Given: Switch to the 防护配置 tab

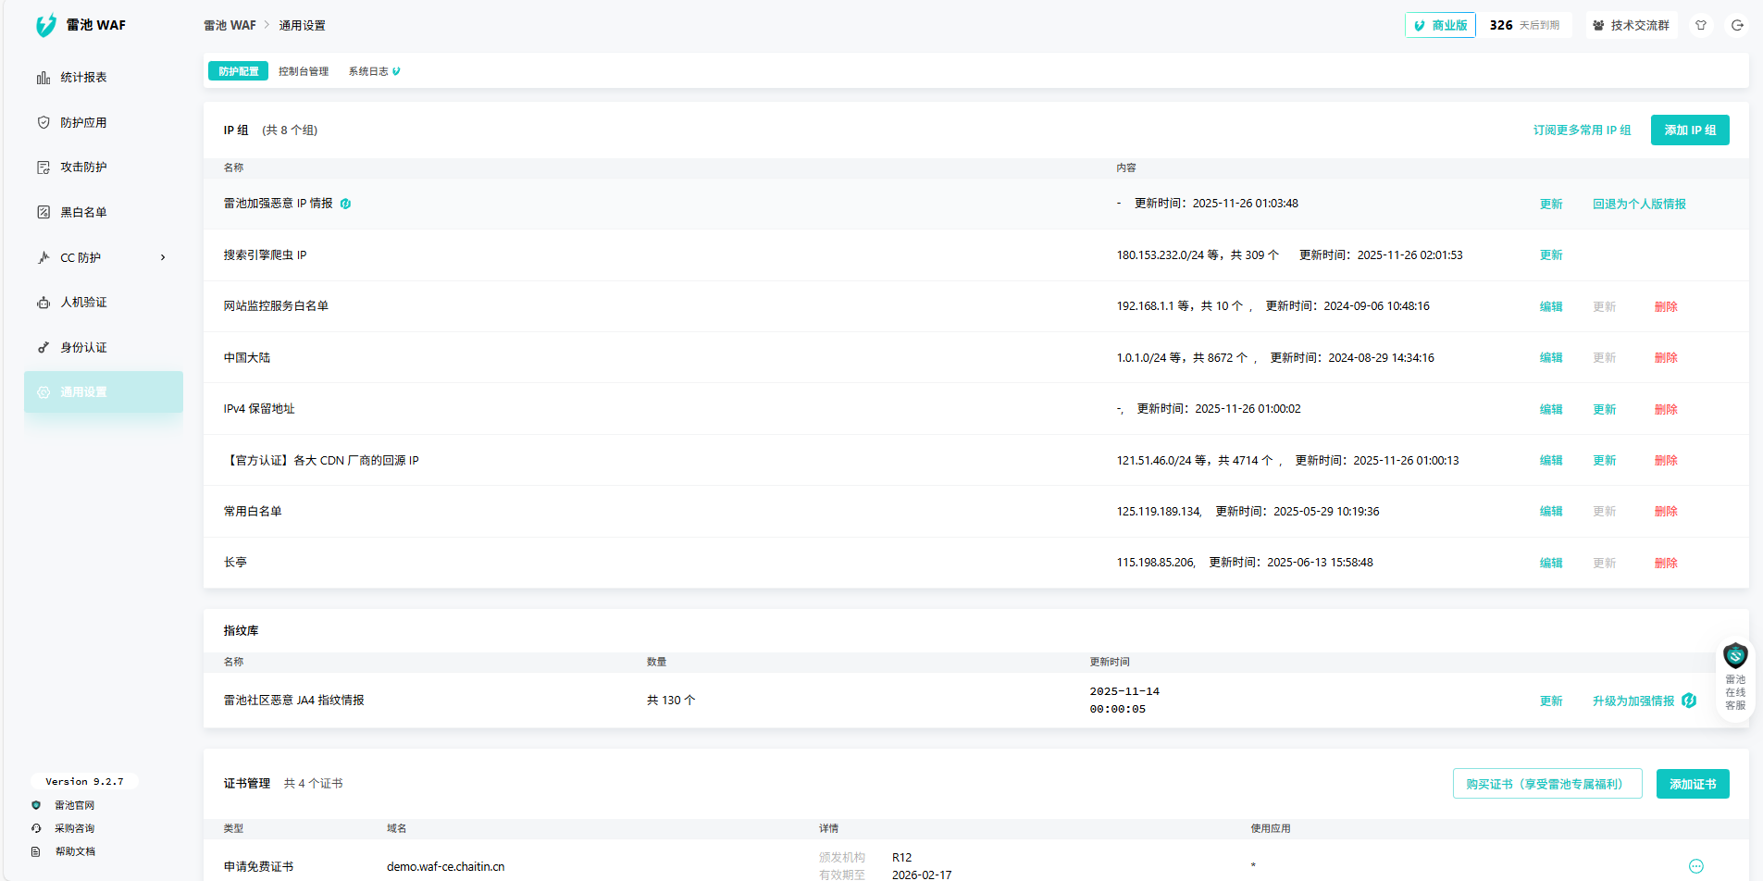Looking at the screenshot, I should click(x=239, y=71).
